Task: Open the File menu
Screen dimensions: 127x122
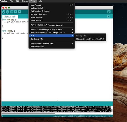Action: point(11,1)
